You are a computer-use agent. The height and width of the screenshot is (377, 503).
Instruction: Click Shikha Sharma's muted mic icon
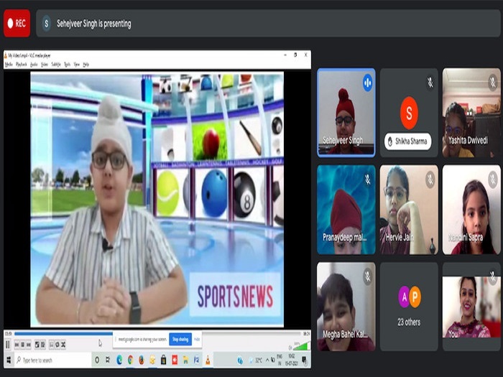point(430,83)
